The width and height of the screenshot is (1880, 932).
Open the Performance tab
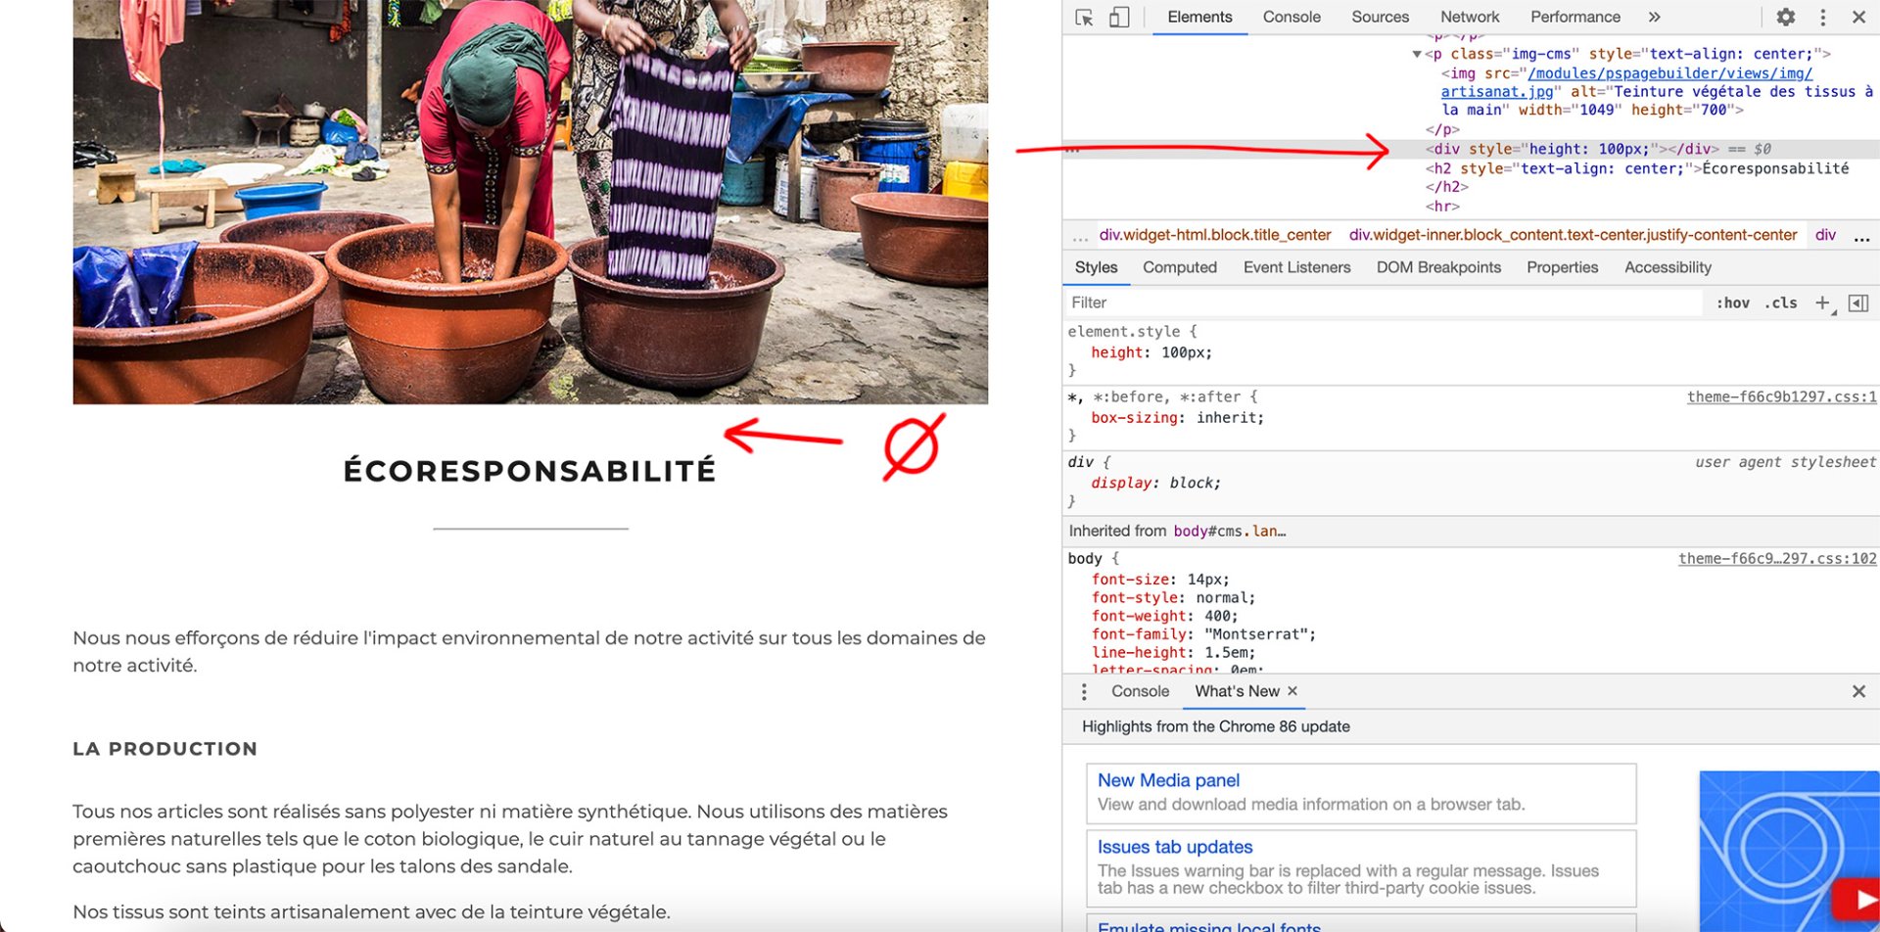(x=1574, y=17)
